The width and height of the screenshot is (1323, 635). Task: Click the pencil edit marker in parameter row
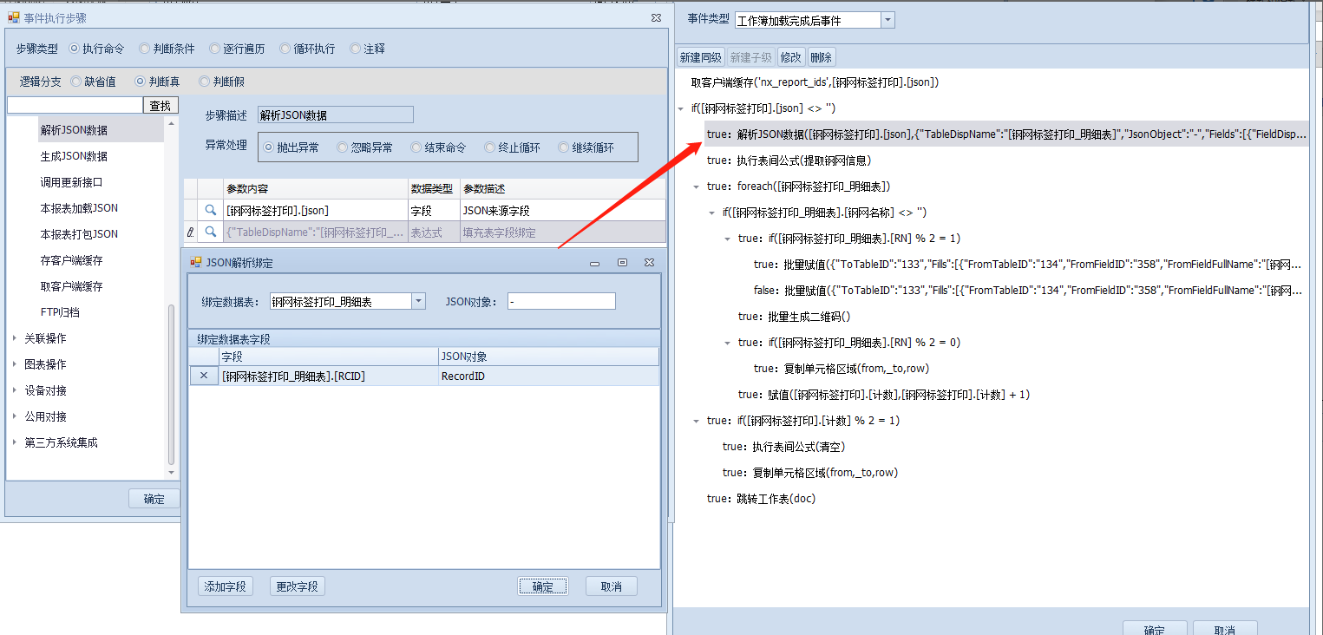190,232
